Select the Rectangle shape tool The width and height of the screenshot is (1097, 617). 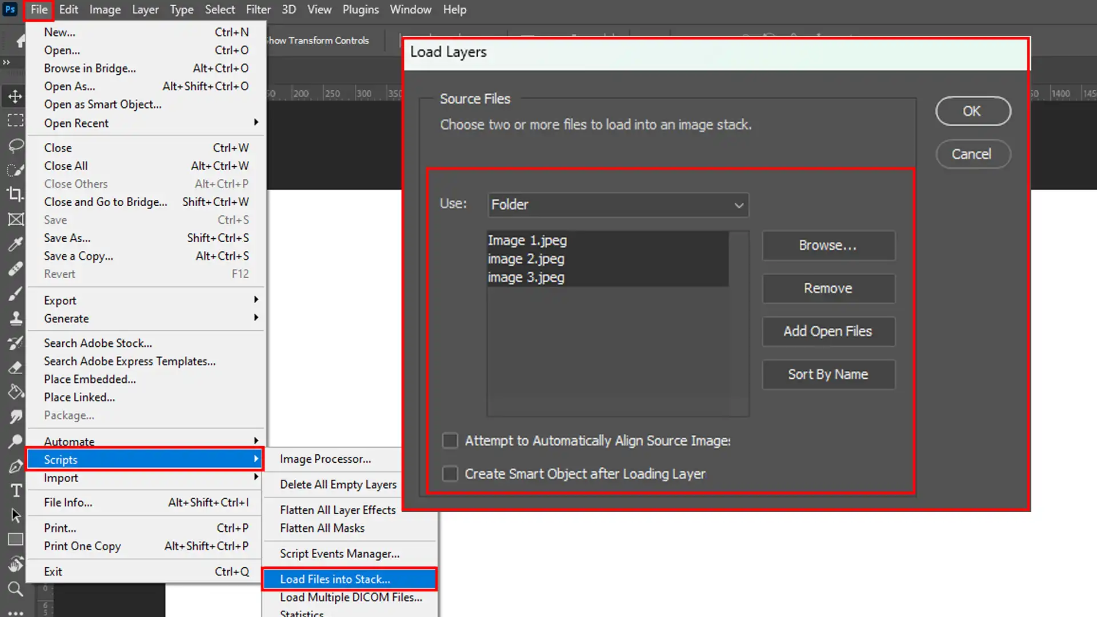15,539
